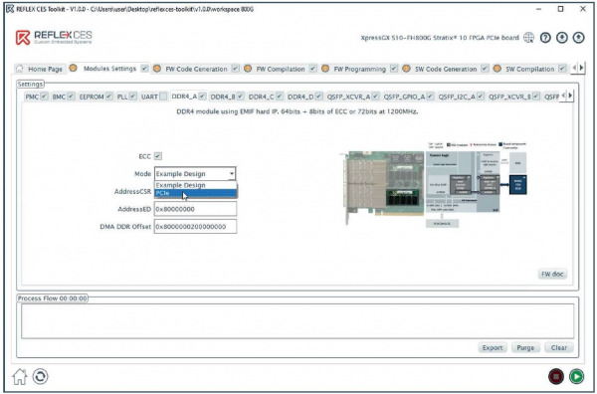This screenshot has height=394, width=597.
Task: Uncheck the FW Compilation step checkbox
Action: click(x=312, y=69)
